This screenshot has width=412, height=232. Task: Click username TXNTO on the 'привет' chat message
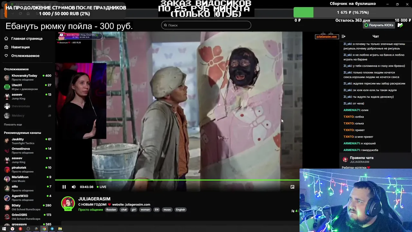[x=349, y=130]
